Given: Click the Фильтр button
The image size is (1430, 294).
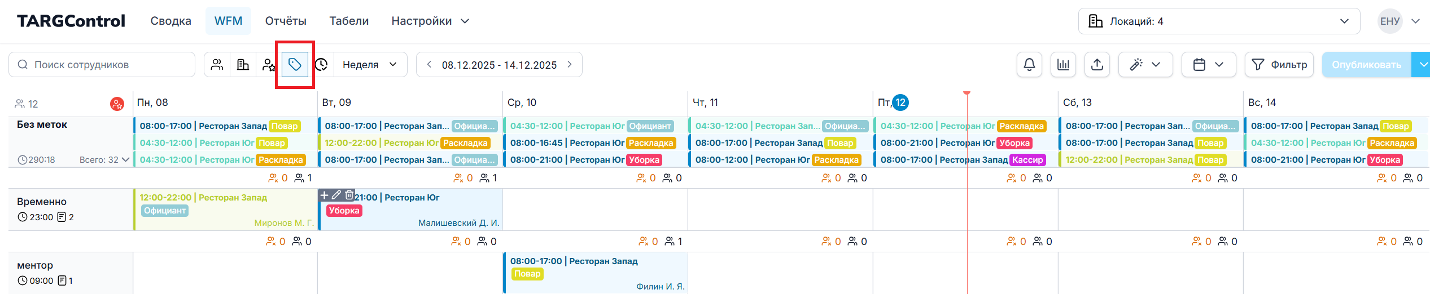Looking at the screenshot, I should click(1279, 65).
